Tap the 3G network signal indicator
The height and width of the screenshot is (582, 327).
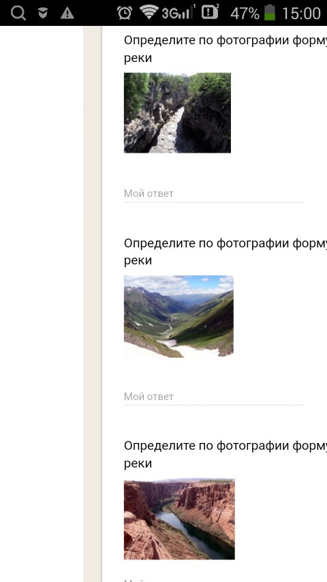(x=178, y=13)
